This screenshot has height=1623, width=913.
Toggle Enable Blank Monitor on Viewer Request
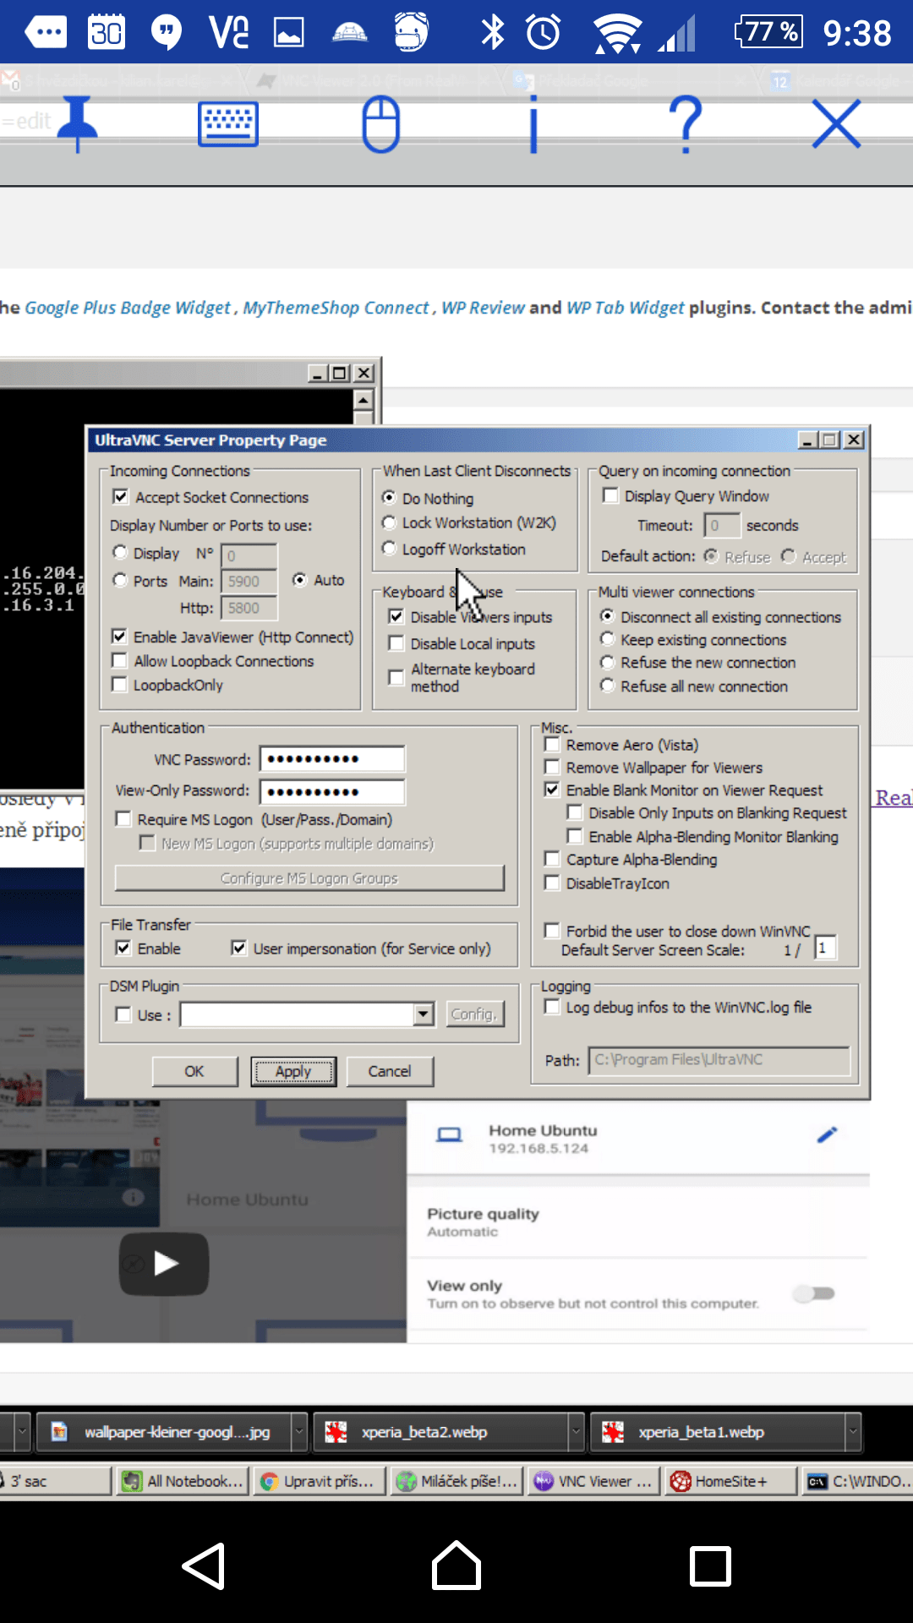552,790
